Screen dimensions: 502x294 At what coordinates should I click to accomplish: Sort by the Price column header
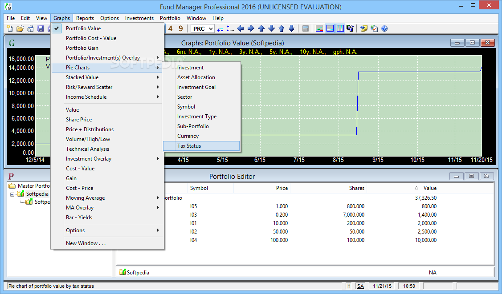point(261,188)
